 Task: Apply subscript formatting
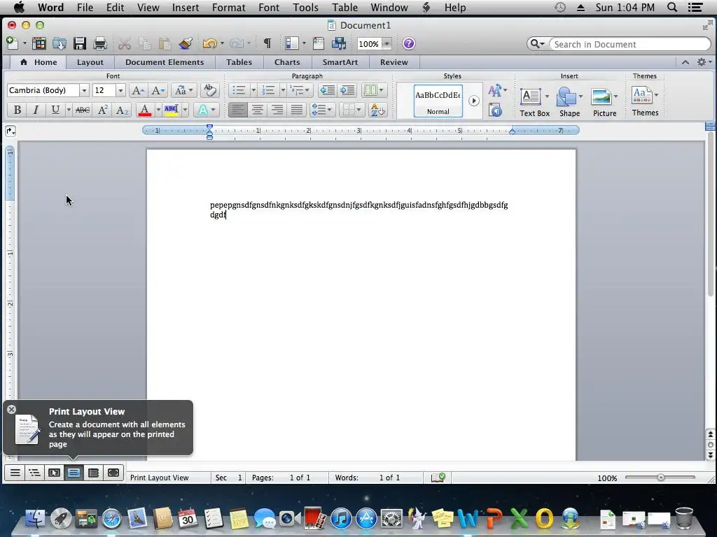[122, 110]
